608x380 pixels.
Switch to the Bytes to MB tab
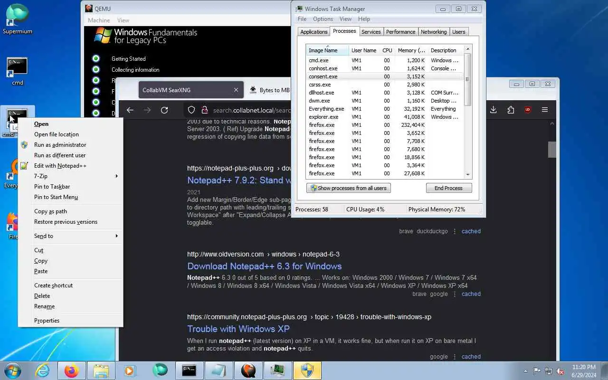(x=270, y=90)
